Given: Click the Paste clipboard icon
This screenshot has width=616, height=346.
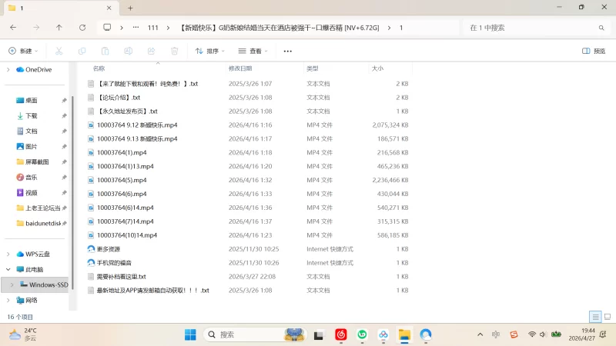Looking at the screenshot, I should coord(105,51).
